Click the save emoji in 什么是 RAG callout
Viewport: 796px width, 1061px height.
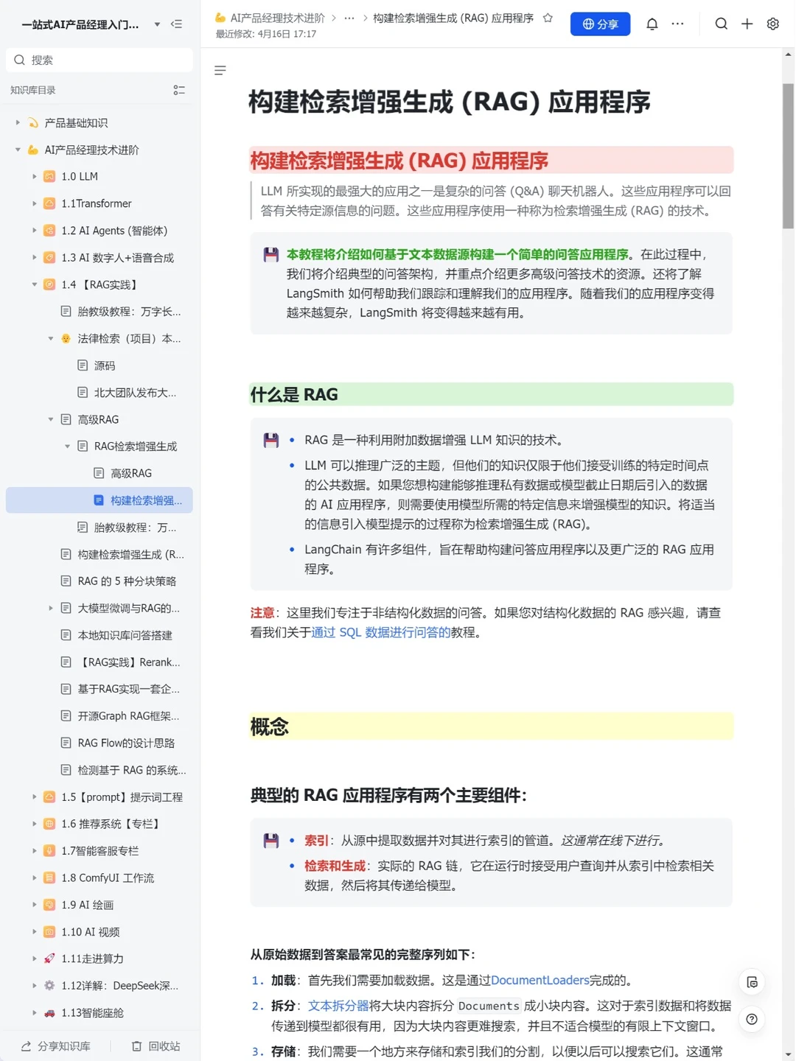pyautogui.click(x=271, y=441)
